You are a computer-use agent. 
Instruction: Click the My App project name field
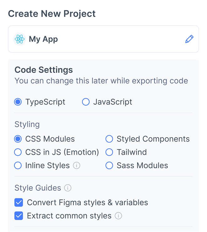(103, 39)
